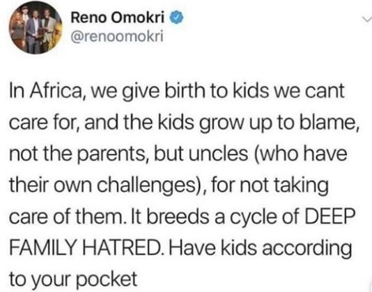Open the tweet options chevron
This screenshot has width=372, height=292.
(x=366, y=19)
